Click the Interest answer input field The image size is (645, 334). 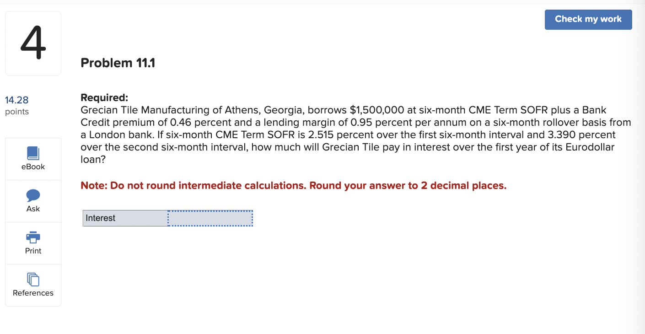tap(210, 218)
